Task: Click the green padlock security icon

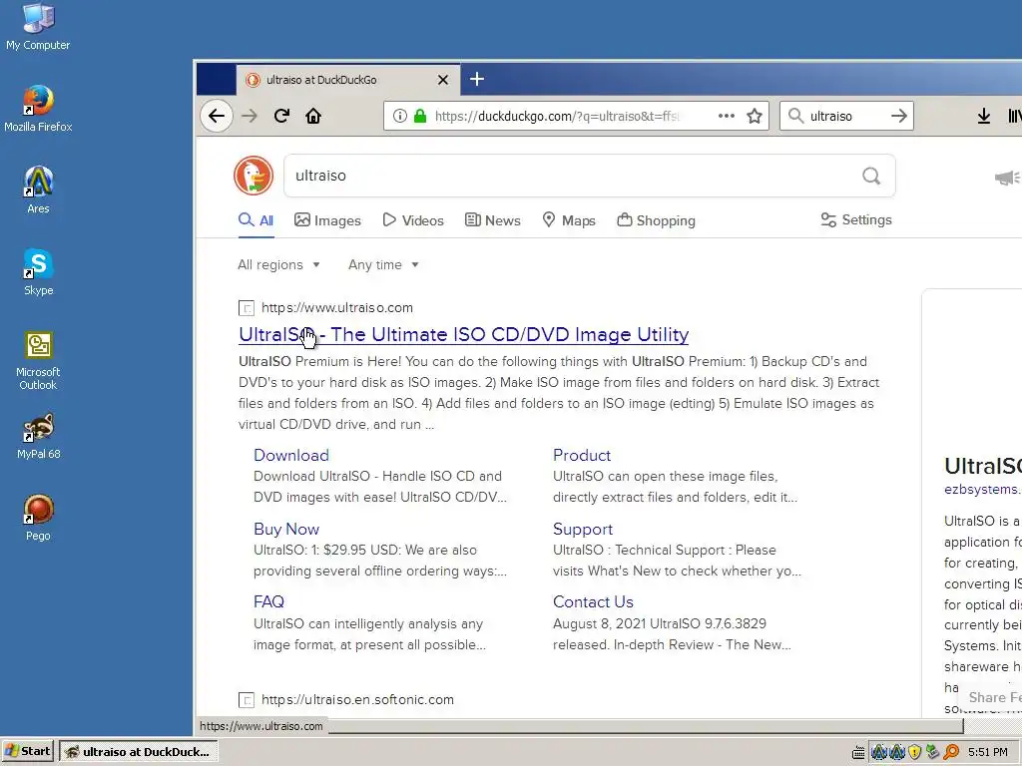Action: (x=420, y=116)
